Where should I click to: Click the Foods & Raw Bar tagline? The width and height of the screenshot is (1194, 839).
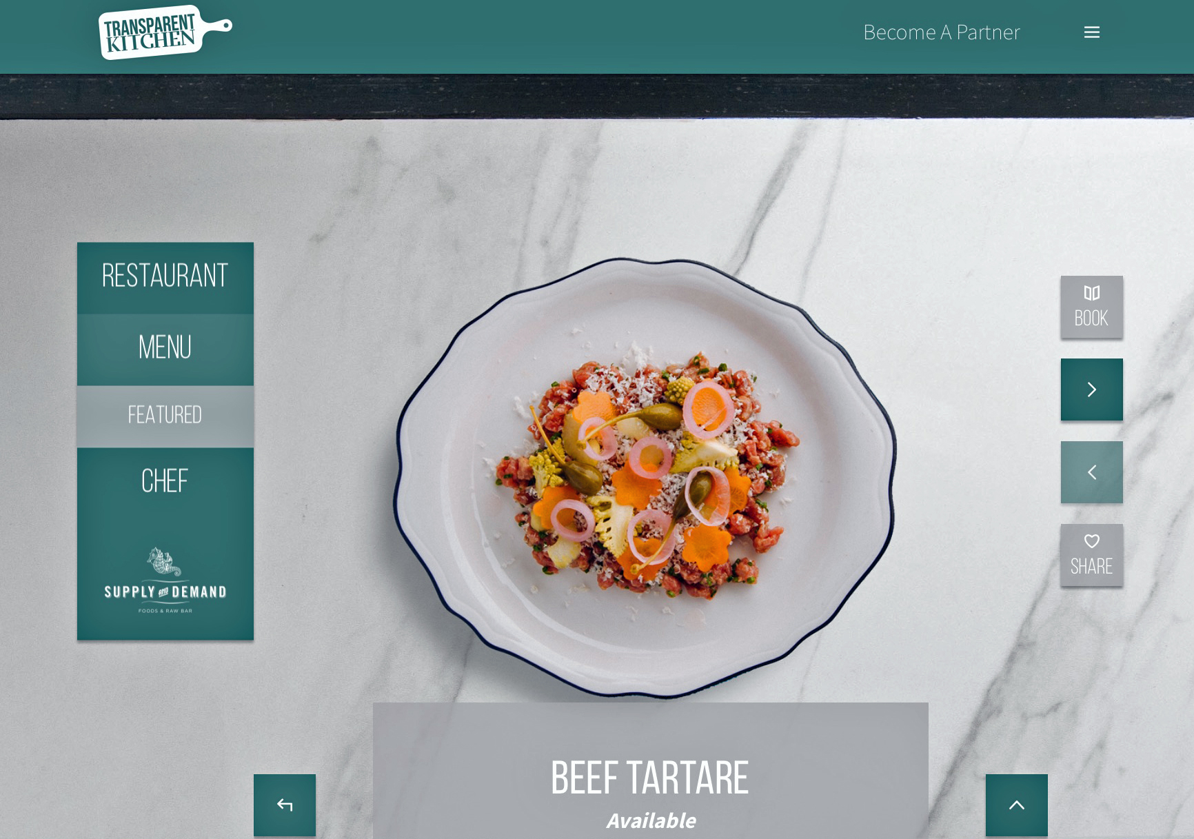pyautogui.click(x=165, y=611)
